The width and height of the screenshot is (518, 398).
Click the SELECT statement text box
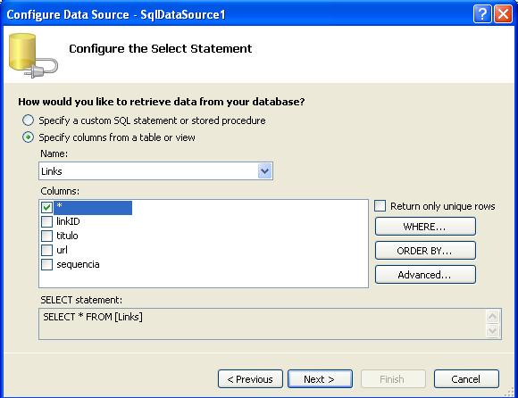263,324
